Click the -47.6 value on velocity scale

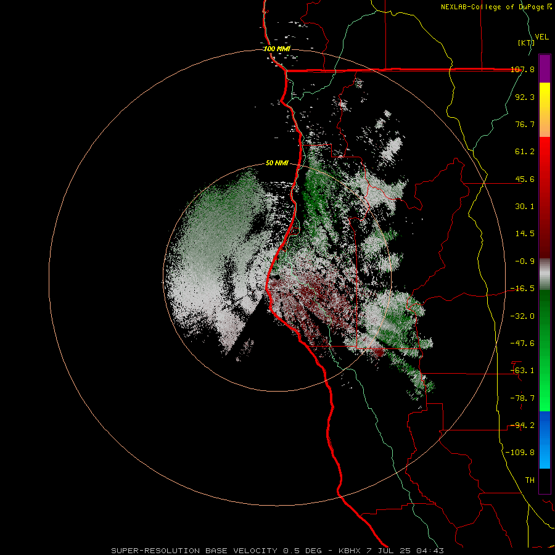pos(522,343)
